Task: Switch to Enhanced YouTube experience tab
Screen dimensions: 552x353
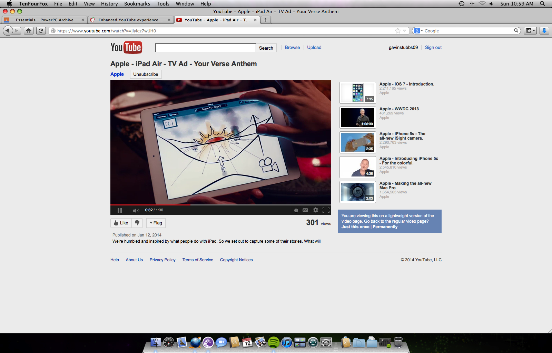Action: click(130, 20)
